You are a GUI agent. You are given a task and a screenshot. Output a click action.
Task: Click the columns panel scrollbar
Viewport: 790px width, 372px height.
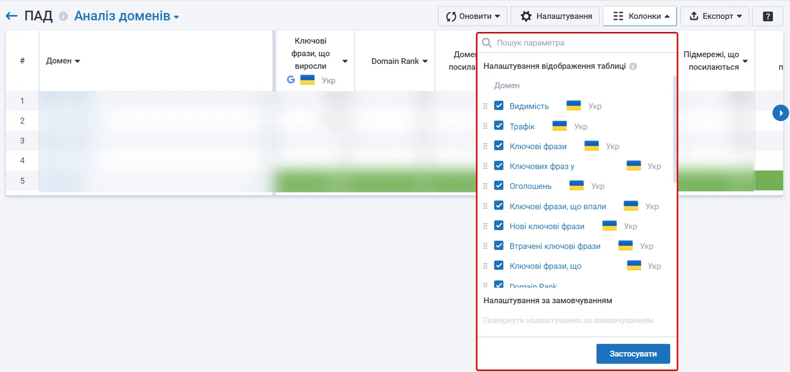point(675,129)
